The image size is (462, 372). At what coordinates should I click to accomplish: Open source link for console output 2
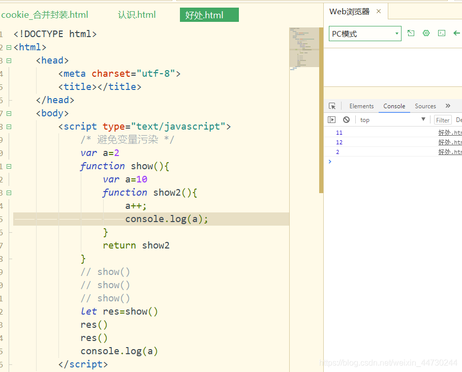(450, 152)
